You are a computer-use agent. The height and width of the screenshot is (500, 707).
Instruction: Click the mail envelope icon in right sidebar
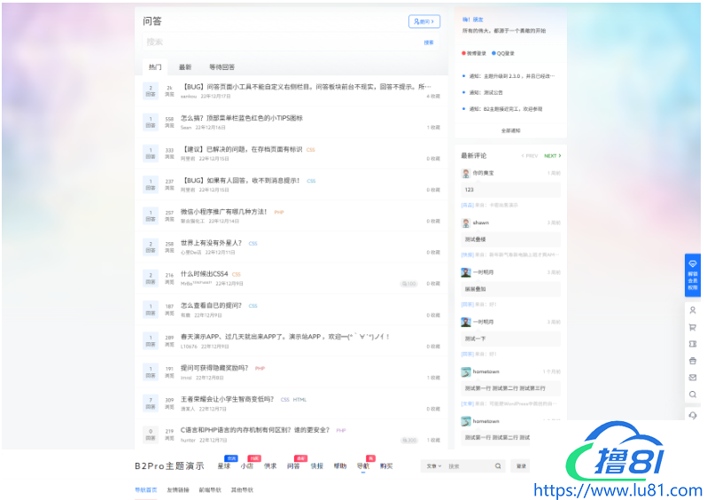693,378
